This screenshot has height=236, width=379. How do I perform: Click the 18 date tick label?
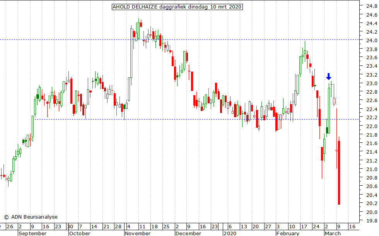[x=154, y=227]
